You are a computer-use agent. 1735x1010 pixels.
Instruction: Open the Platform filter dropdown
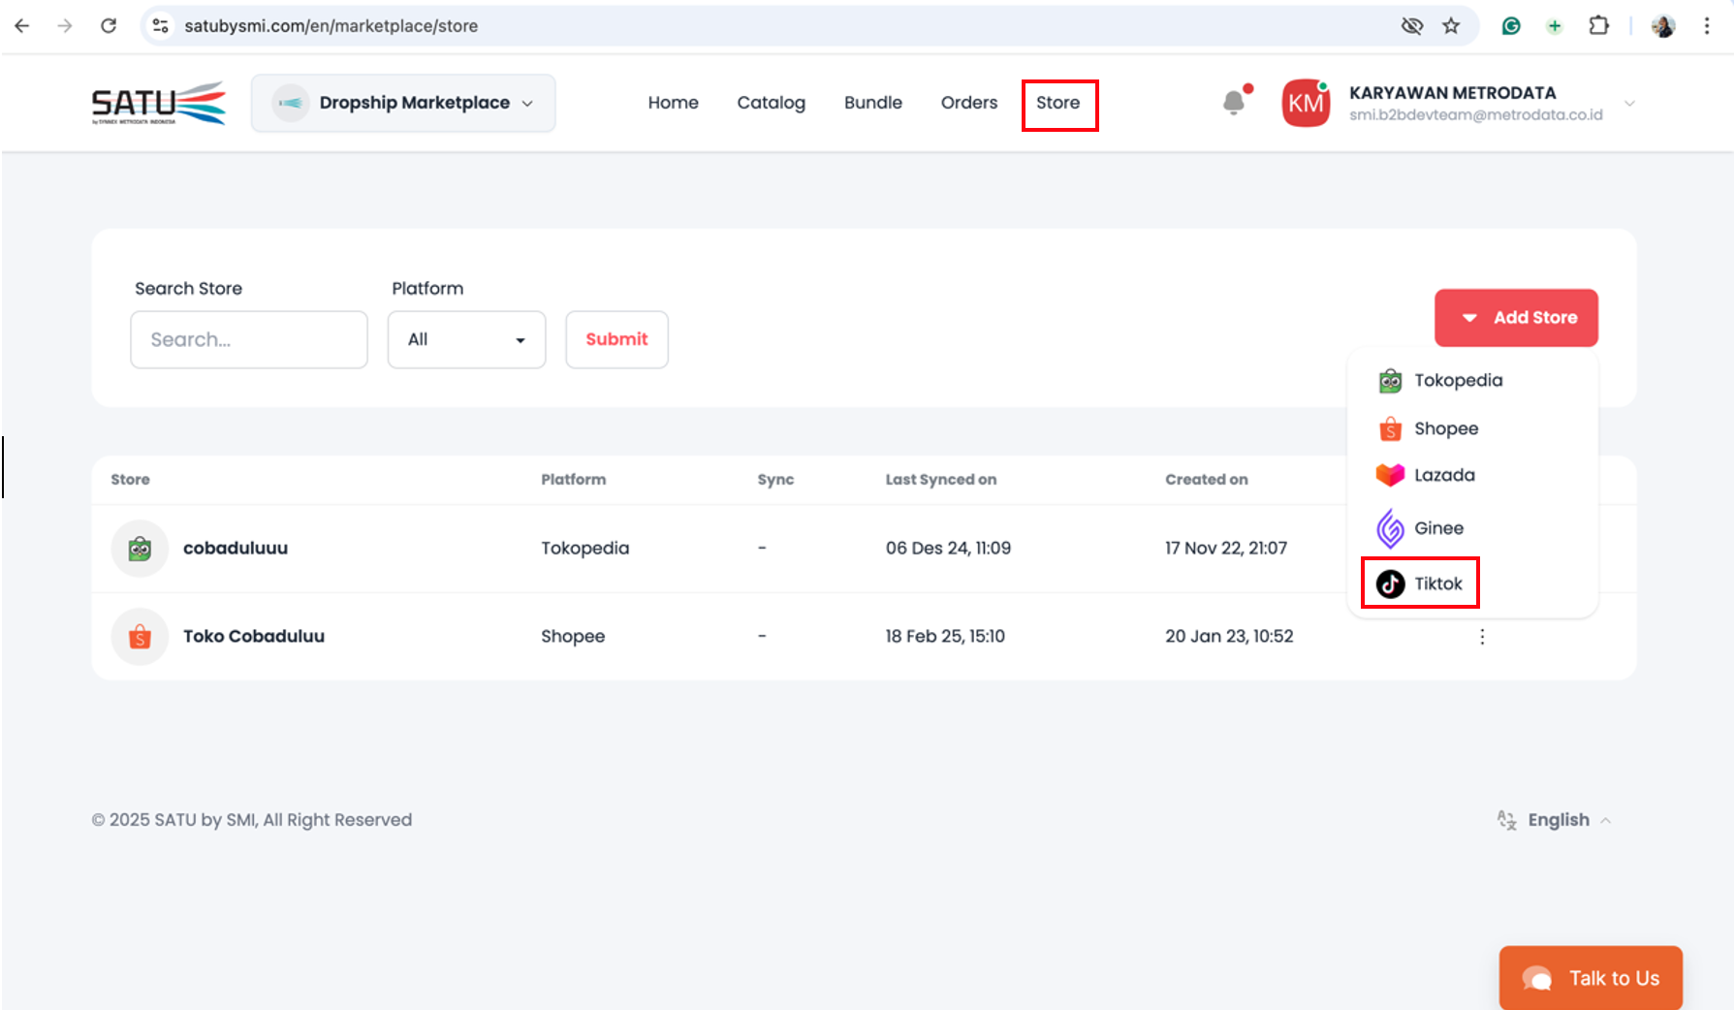click(466, 339)
